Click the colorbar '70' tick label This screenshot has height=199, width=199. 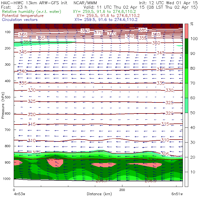[193, 83]
